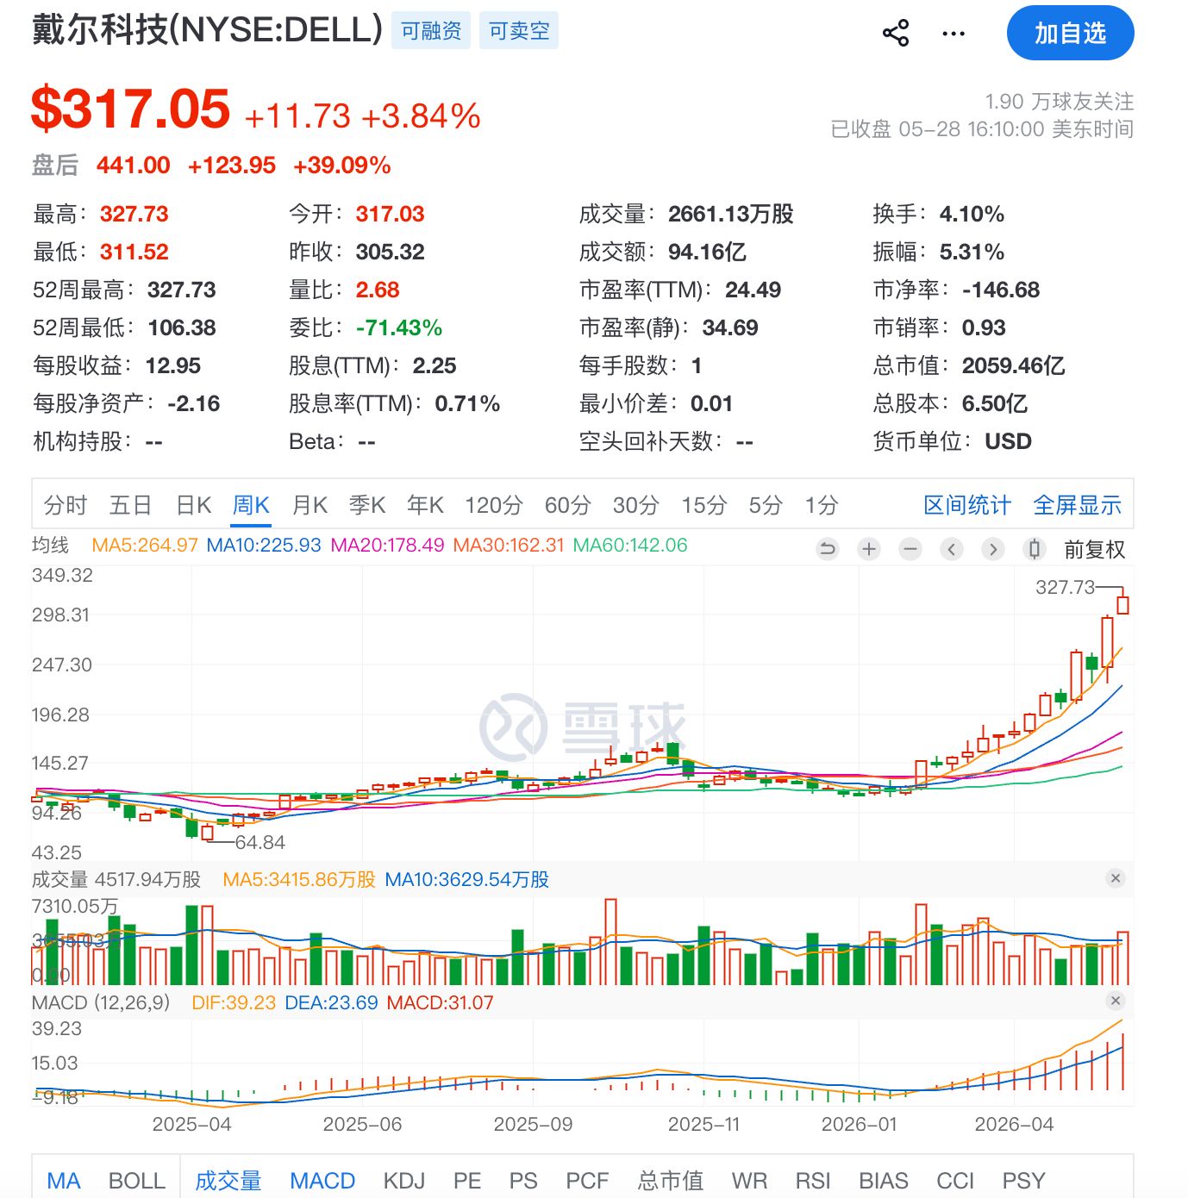Open 全屏显示 fullscreen view
Image resolution: width=1188 pixels, height=1198 pixels.
click(1078, 505)
